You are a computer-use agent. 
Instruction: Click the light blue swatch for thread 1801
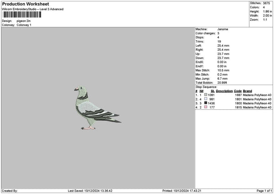tap(205, 99)
